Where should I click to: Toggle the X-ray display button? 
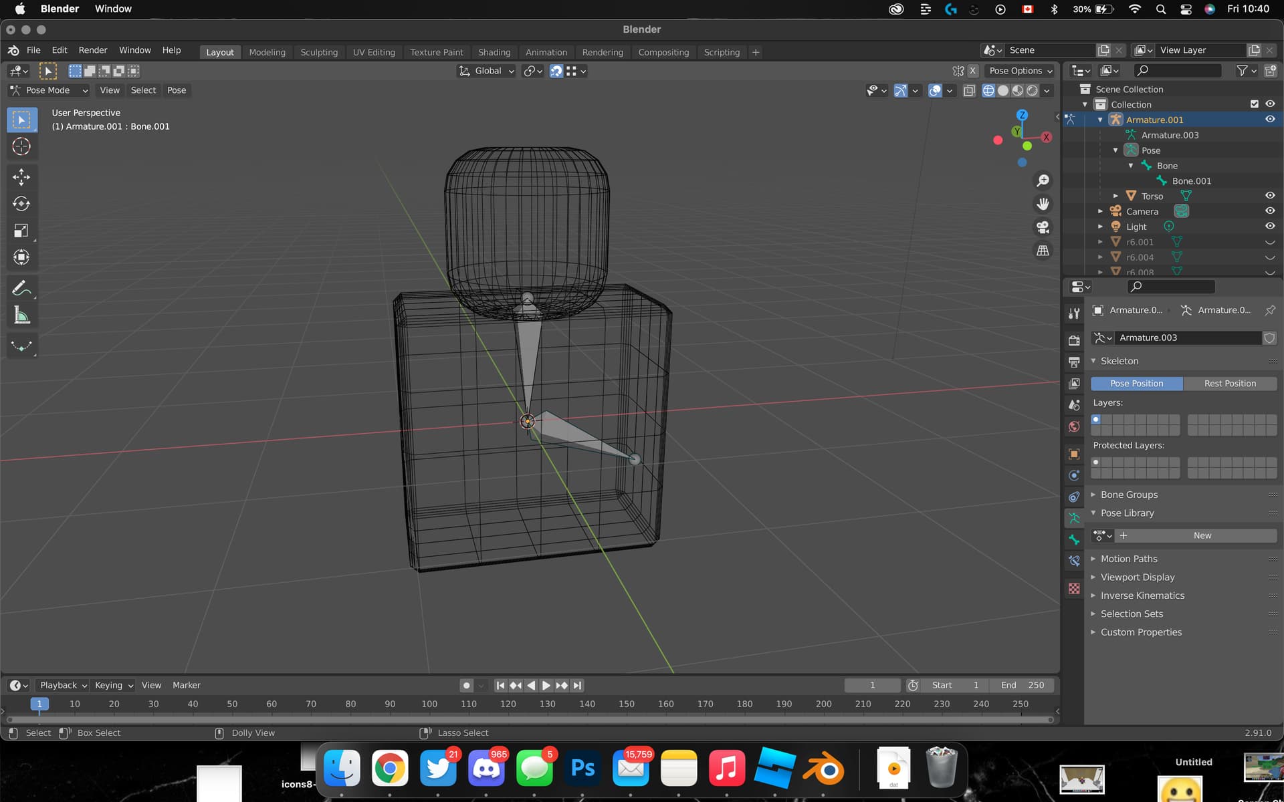point(969,91)
